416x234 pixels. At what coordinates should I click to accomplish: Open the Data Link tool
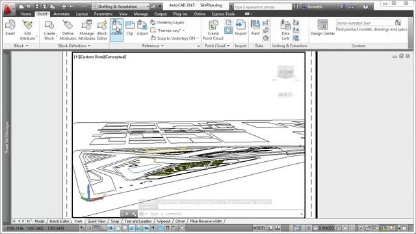pos(285,30)
